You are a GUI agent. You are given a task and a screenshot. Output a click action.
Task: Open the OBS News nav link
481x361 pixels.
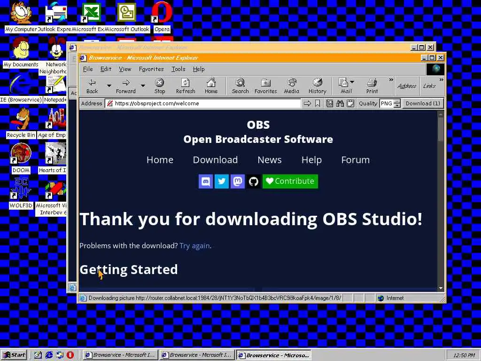pos(269,160)
